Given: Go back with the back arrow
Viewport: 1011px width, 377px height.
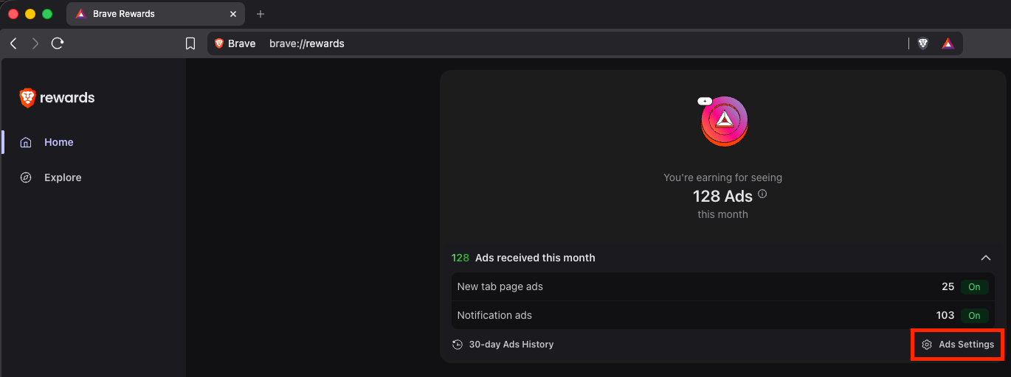Looking at the screenshot, I should 13,43.
